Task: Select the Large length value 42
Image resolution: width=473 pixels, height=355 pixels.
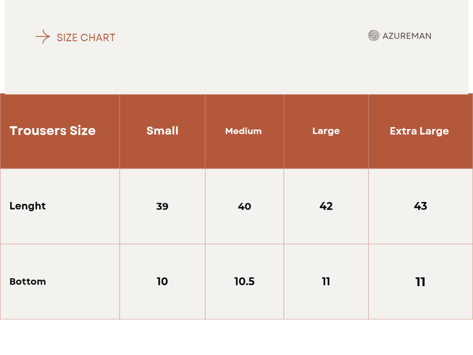Action: 326,206
